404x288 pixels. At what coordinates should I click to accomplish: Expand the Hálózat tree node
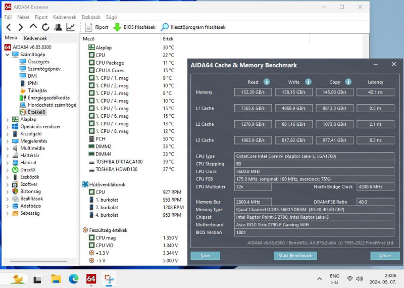(8, 163)
